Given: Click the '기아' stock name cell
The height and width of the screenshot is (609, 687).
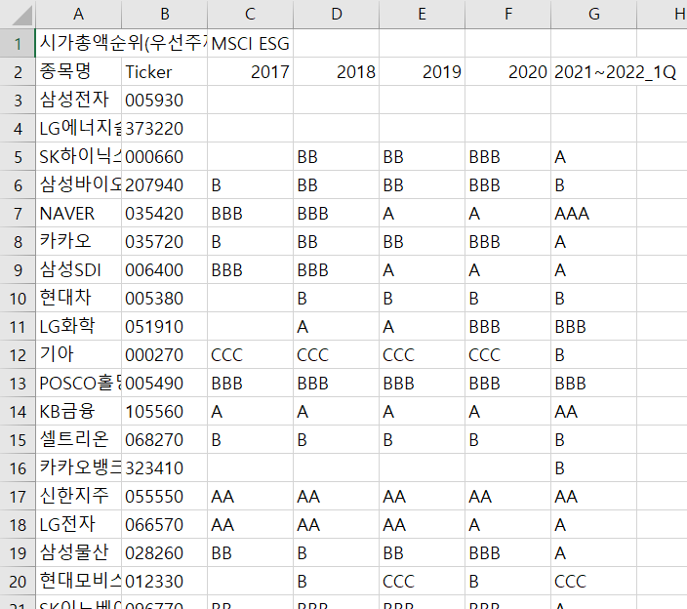Looking at the screenshot, I should 78,354.
